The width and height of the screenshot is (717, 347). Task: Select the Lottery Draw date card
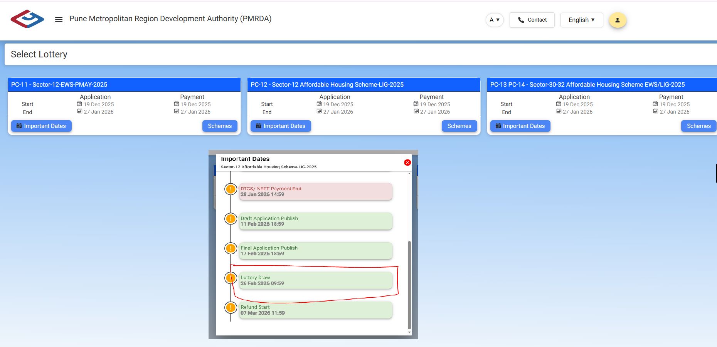click(315, 280)
